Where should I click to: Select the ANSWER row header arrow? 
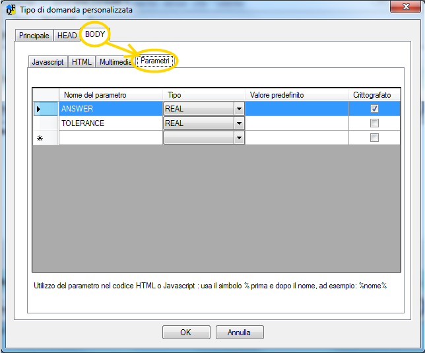pos(46,109)
